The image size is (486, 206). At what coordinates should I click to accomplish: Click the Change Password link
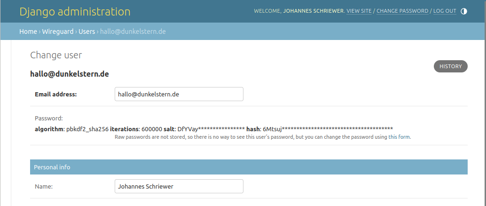click(402, 11)
